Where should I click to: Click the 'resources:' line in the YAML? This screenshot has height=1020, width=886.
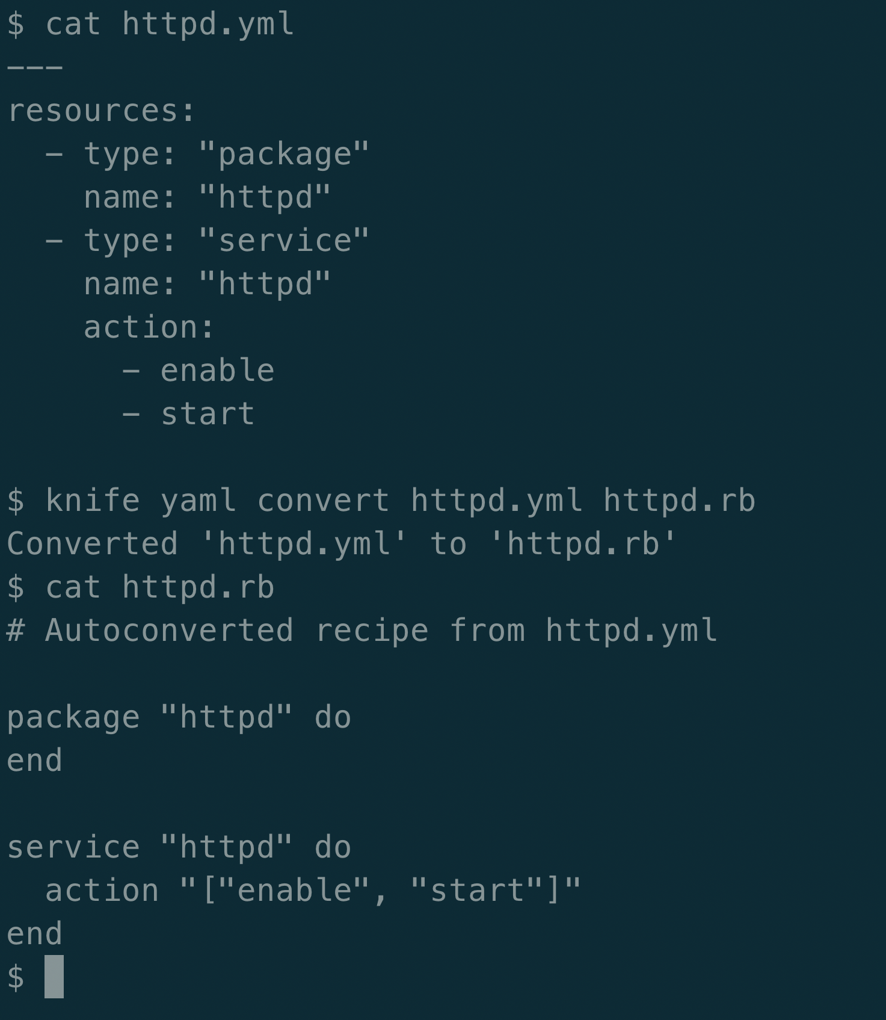click(x=102, y=111)
